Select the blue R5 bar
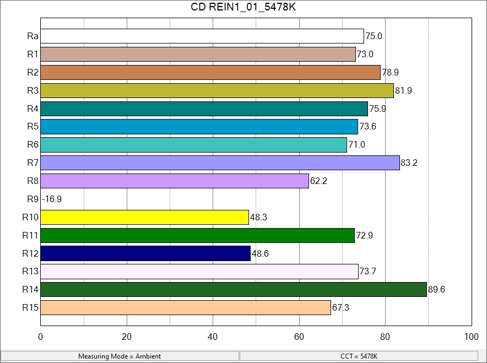This screenshot has width=487, height=363. [199, 127]
